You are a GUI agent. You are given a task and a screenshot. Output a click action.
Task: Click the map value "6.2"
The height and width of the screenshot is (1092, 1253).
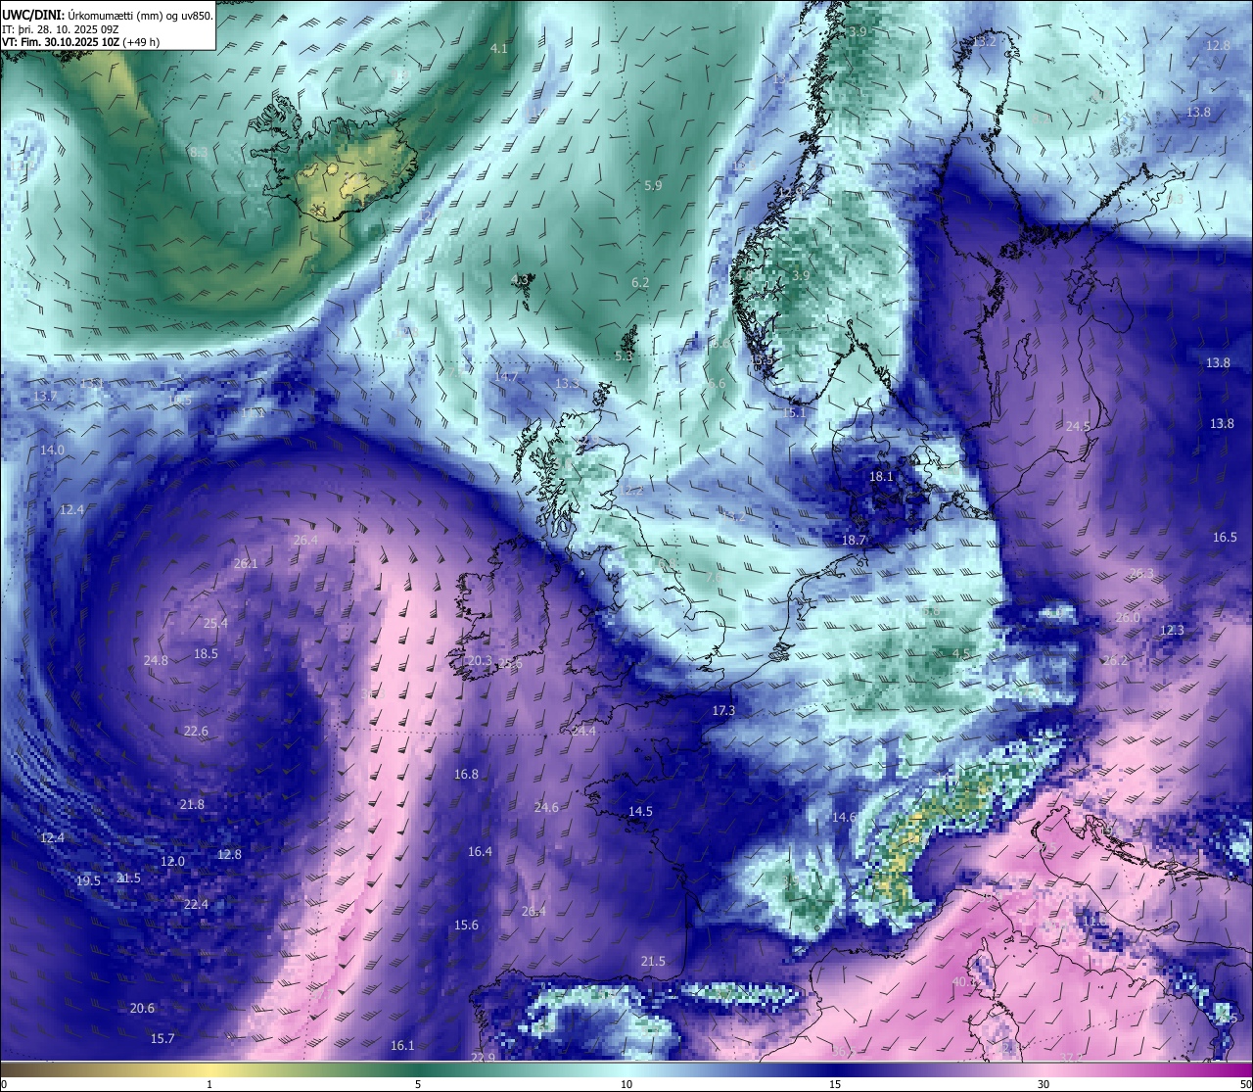[640, 283]
